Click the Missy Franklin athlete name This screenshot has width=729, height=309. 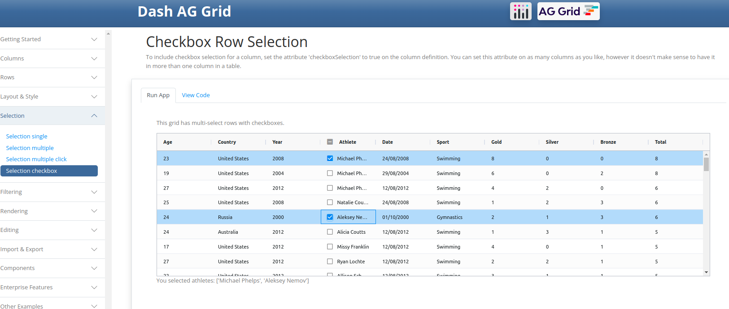tap(353, 247)
